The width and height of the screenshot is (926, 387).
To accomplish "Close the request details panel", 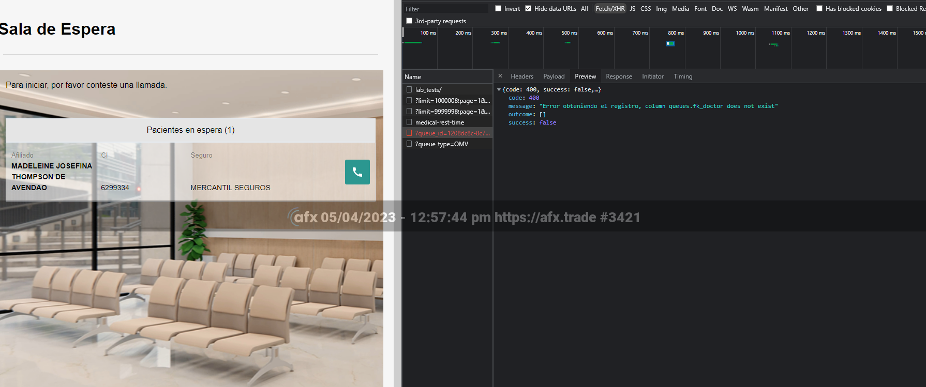I will tap(500, 76).
